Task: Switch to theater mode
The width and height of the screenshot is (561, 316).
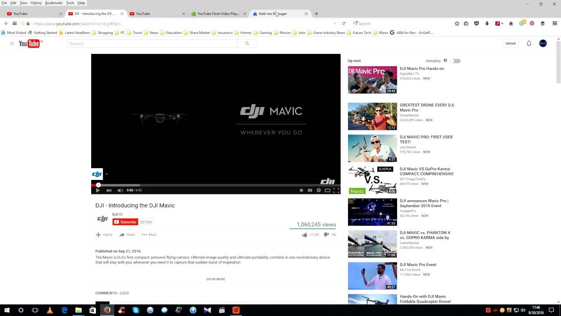Action: point(327,190)
